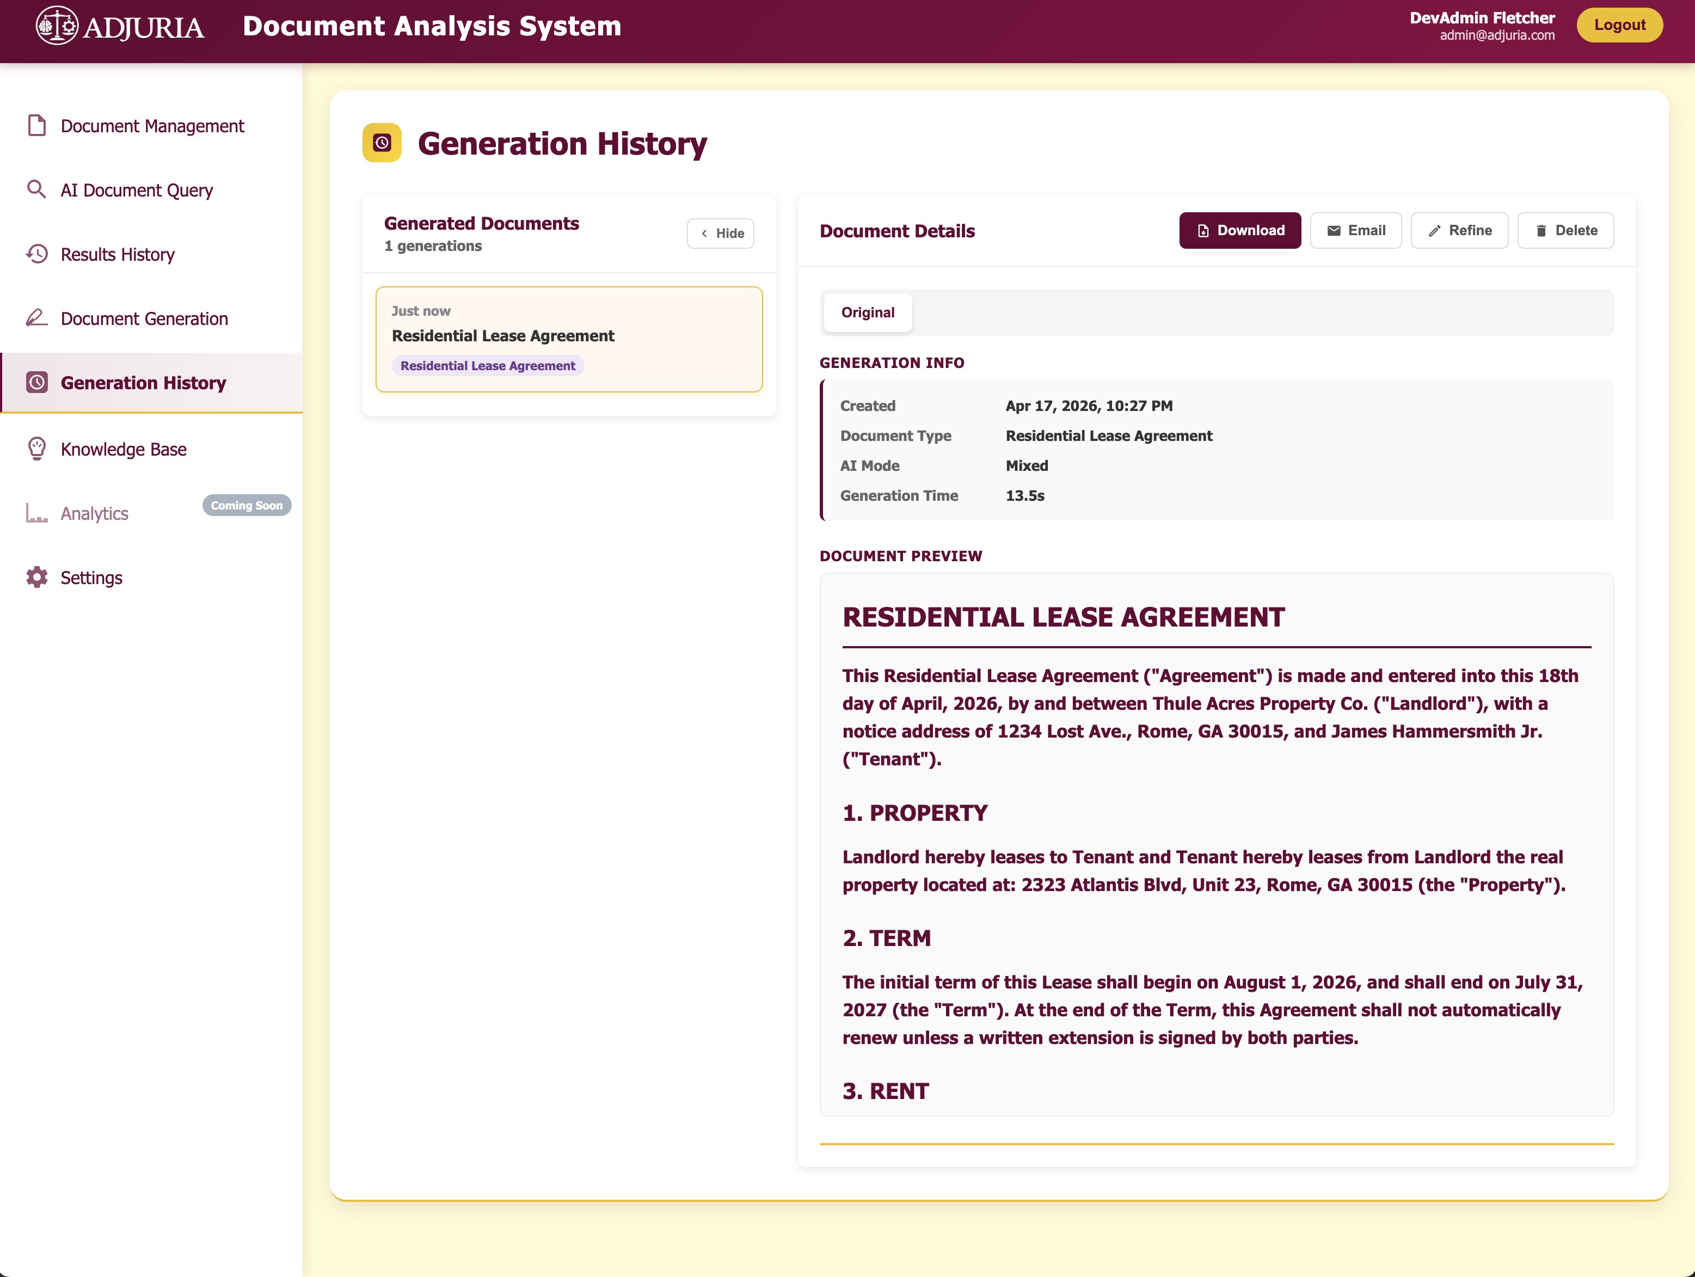Screen dimensions: 1695x1277
Task: Select the Original version tab
Action: 868,312
